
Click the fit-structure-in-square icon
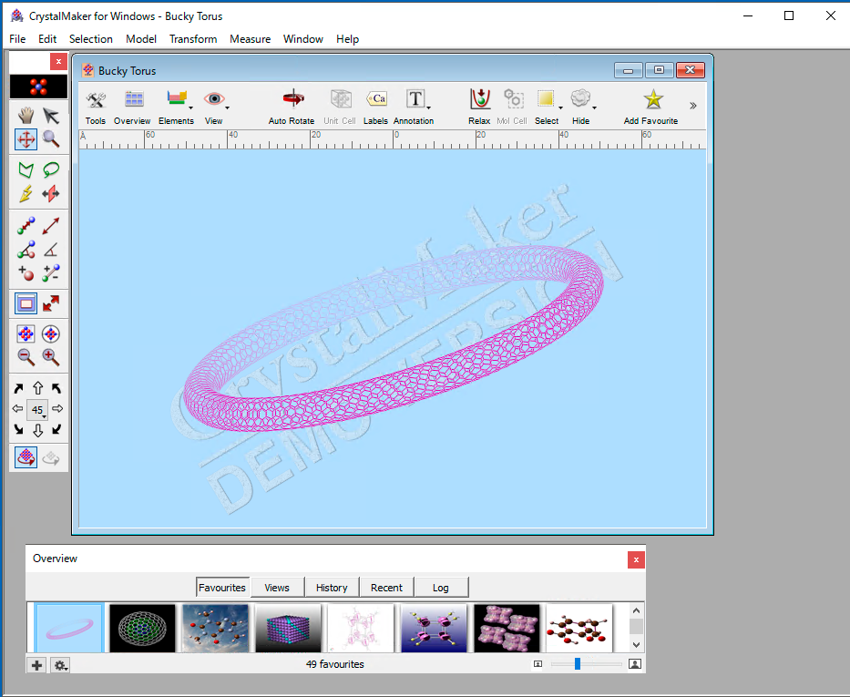coord(26,333)
